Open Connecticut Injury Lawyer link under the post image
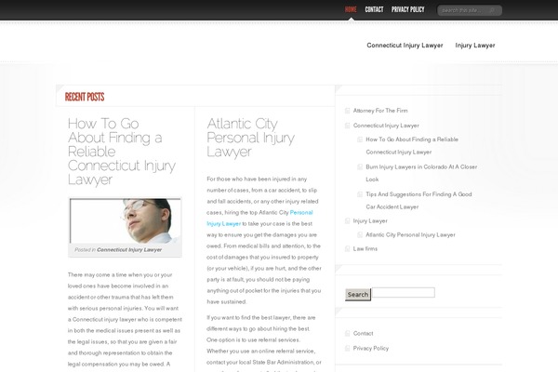 (129, 250)
